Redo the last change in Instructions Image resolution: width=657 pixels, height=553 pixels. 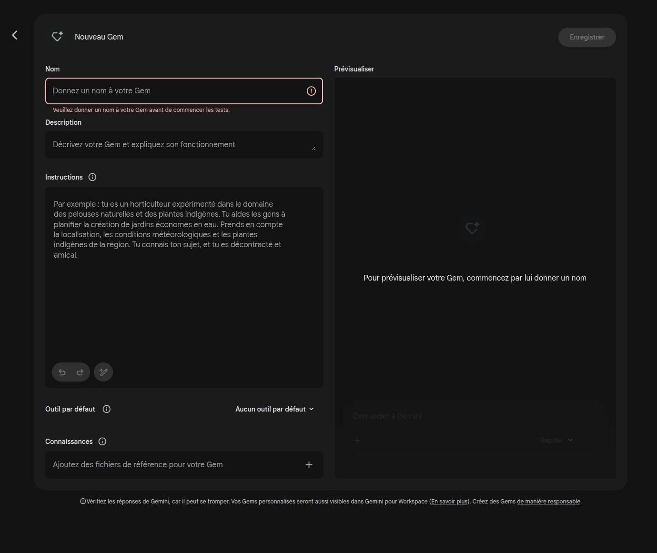tap(80, 372)
